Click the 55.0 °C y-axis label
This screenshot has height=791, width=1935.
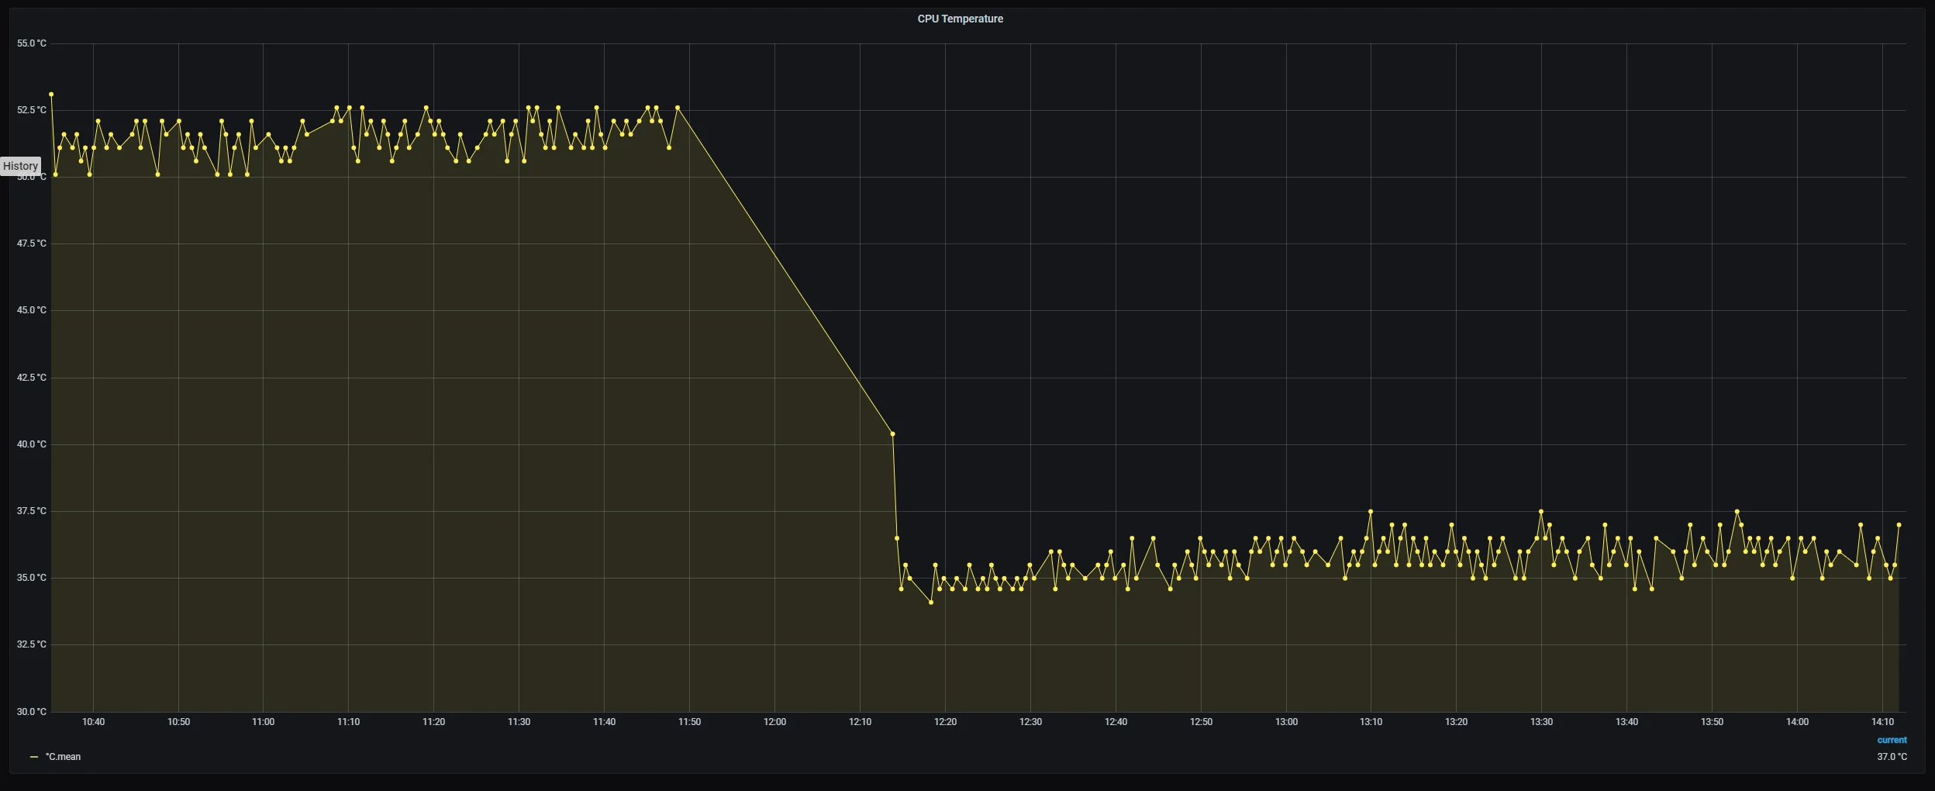coord(32,43)
